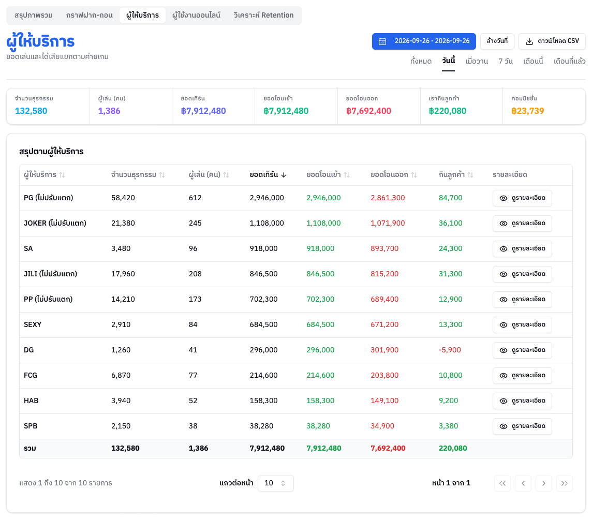Open the วิเคราะห์ Retention tab
The width and height of the screenshot is (592, 519).
pos(263,16)
